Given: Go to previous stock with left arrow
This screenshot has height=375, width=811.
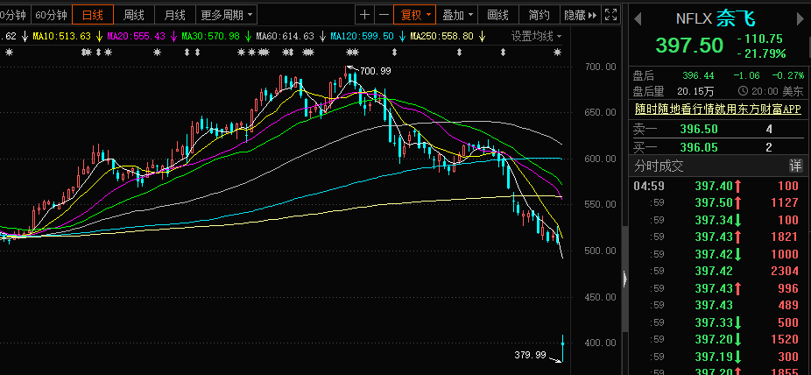Looking at the screenshot, I should 637,18.
